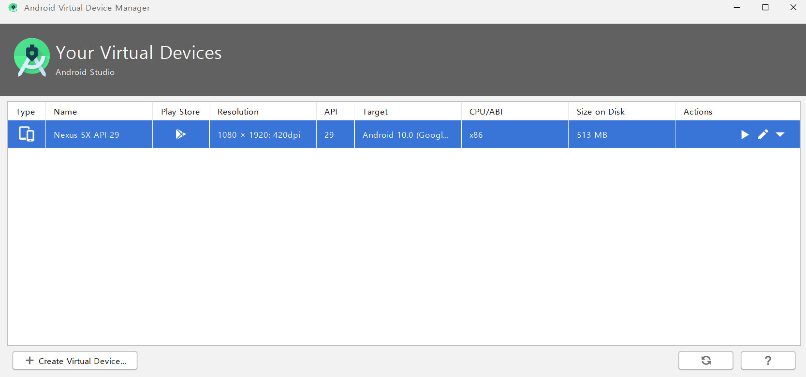This screenshot has height=377, width=806.
Task: Click the Play Store icon in the device row
Action: tap(180, 134)
